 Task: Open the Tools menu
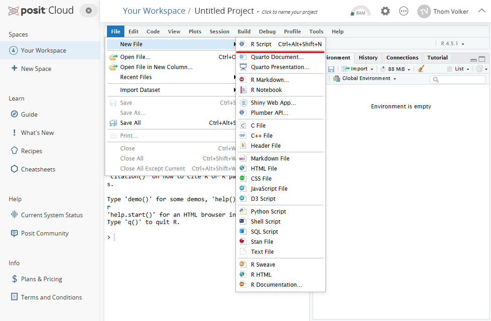pos(316,32)
